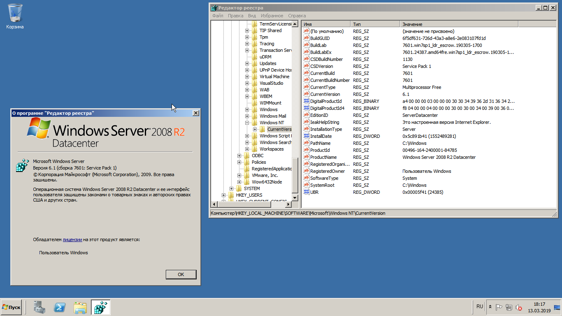562x316 pixels.
Task: Open the Избранное menu
Action: tap(272, 16)
